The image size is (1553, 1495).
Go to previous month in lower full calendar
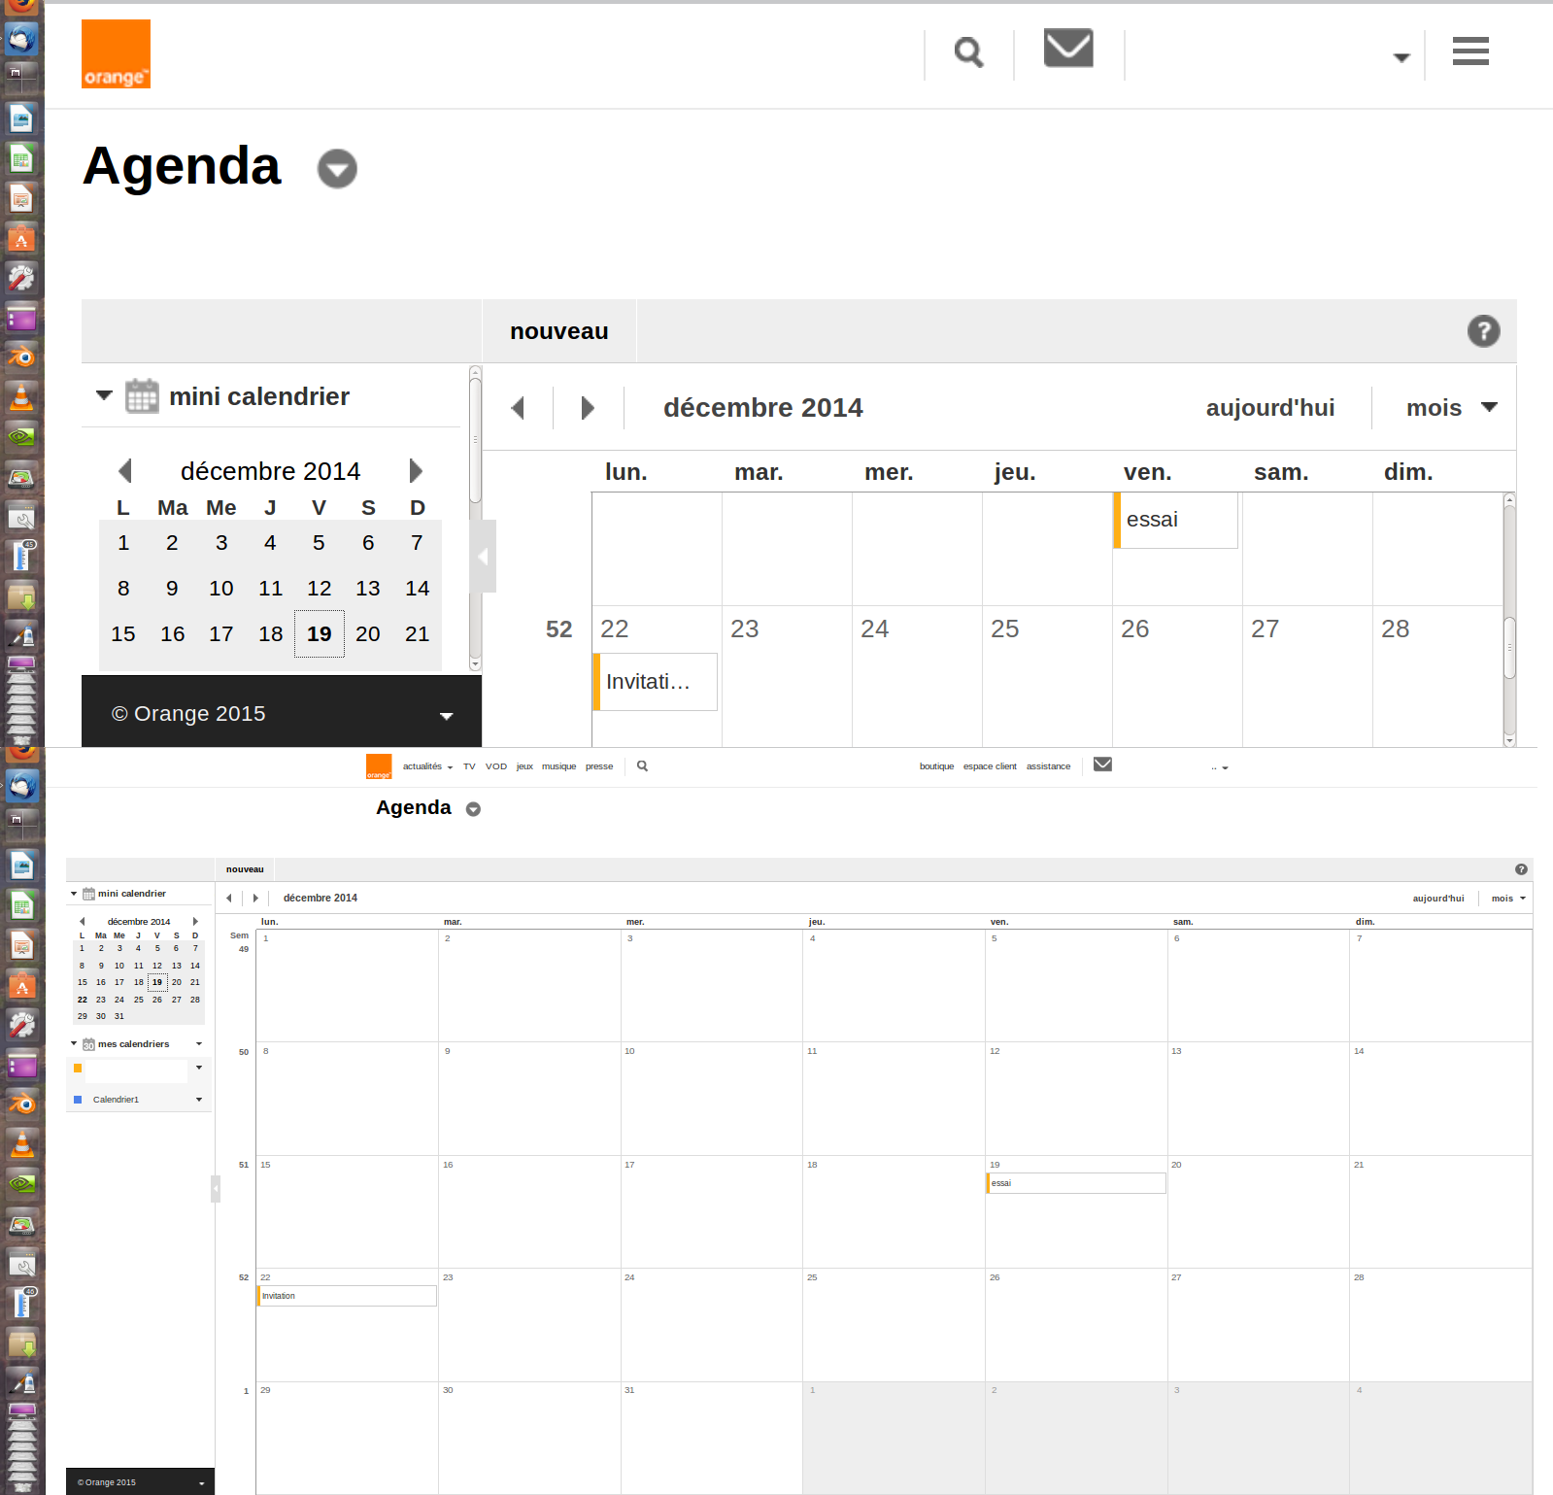(x=229, y=899)
